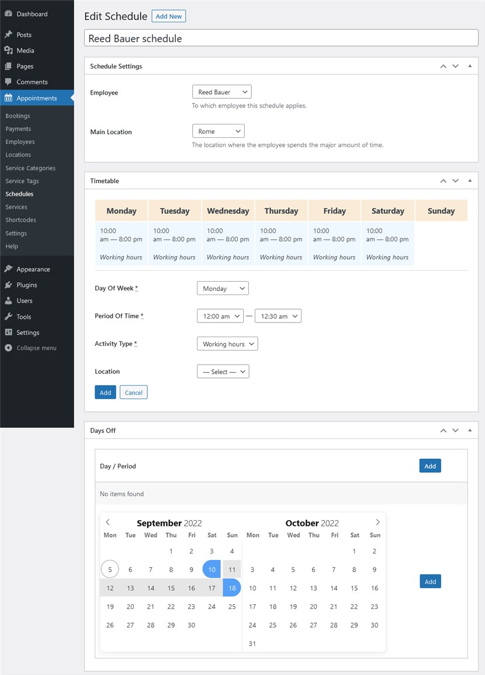Open Schedules submenu item
The image size is (485, 675).
click(x=19, y=193)
